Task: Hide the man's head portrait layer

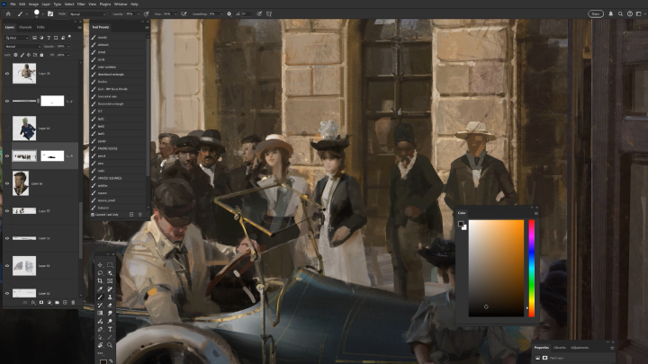Action: [x=7, y=183]
